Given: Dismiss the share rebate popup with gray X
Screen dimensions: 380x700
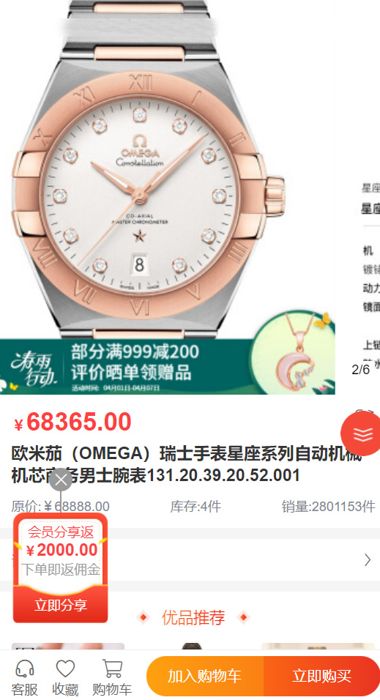Looking at the screenshot, I should 62,480.
